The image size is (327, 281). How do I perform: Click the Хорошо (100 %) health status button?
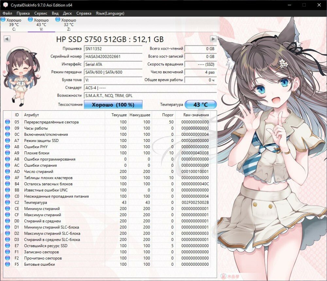click(113, 104)
